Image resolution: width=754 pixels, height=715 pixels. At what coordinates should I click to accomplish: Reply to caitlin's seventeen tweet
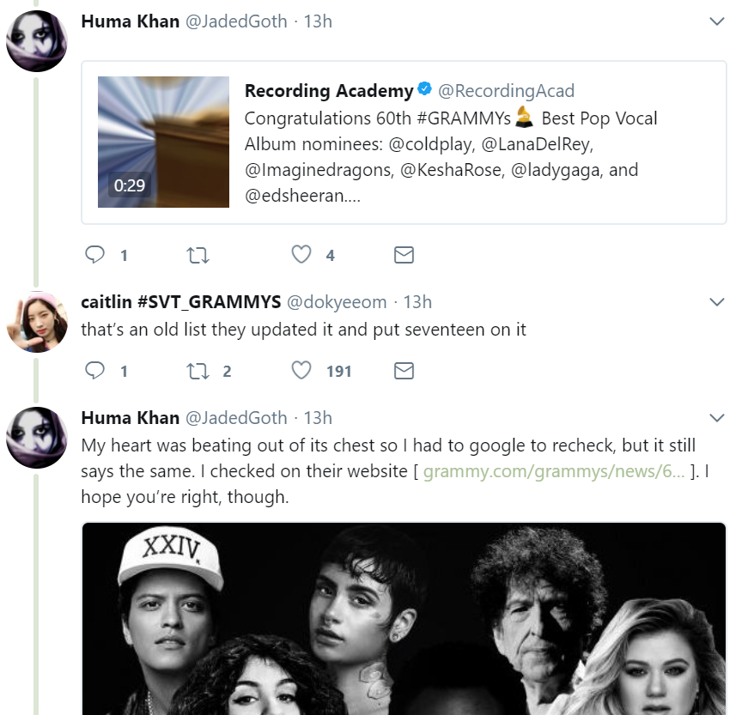click(95, 371)
